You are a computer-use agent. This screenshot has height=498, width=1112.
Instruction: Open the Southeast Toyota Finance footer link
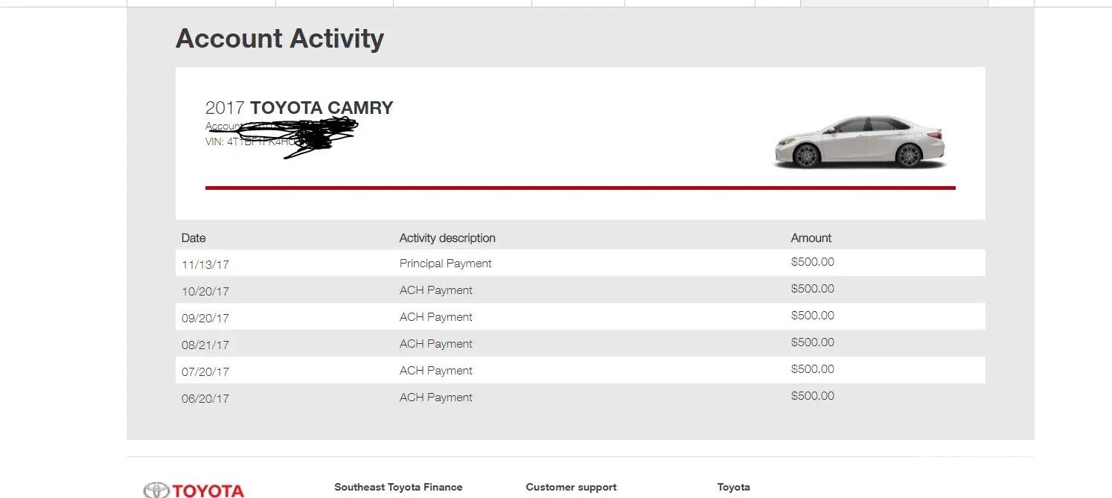tap(398, 487)
